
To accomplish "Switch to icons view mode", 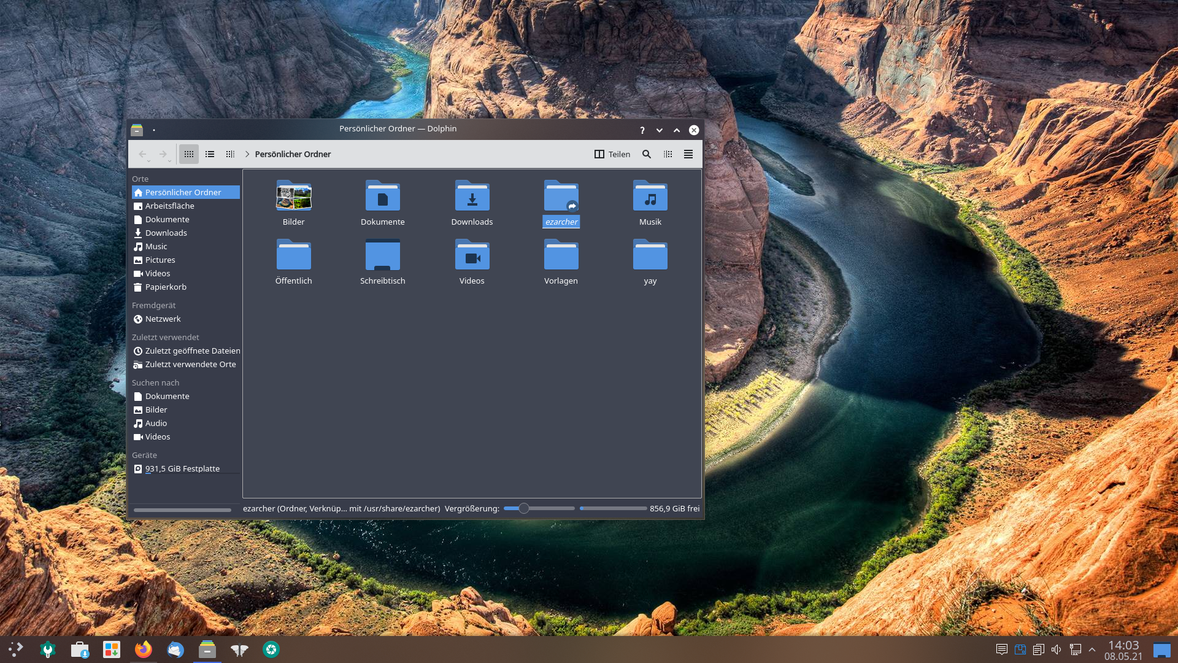I will (x=189, y=154).
